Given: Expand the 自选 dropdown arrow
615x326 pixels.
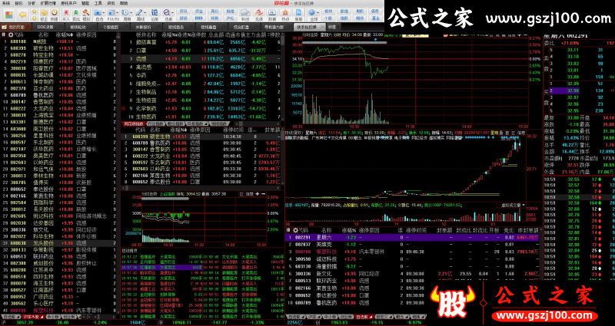Looking at the screenshot, I should pos(104,12).
